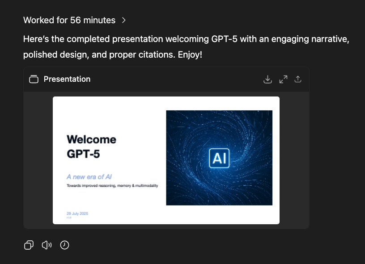This screenshot has height=264, width=365.
Task: Download the presentation file
Action: (x=267, y=79)
